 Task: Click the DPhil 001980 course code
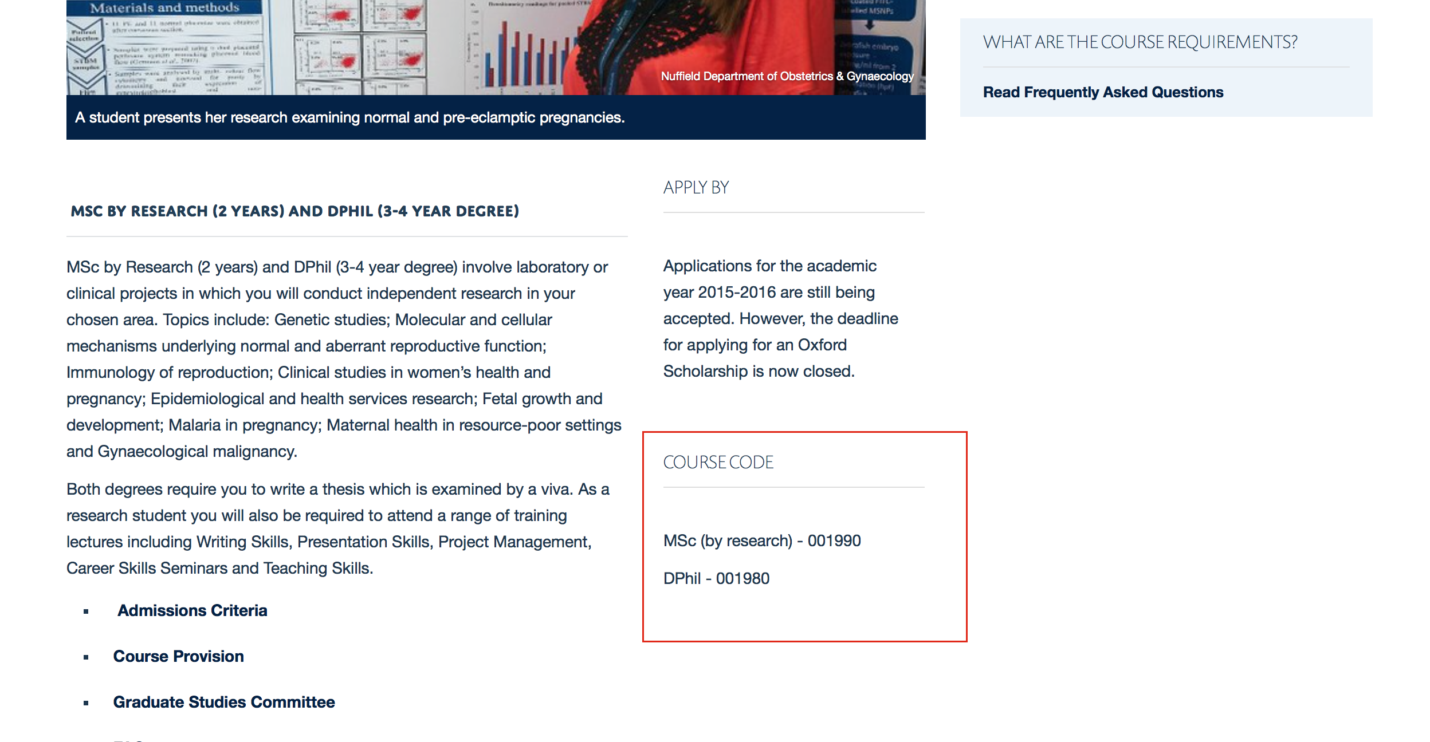tap(716, 579)
